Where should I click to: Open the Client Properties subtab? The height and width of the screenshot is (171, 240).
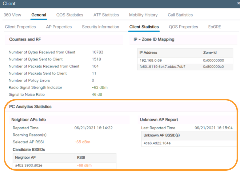[x=20, y=27]
